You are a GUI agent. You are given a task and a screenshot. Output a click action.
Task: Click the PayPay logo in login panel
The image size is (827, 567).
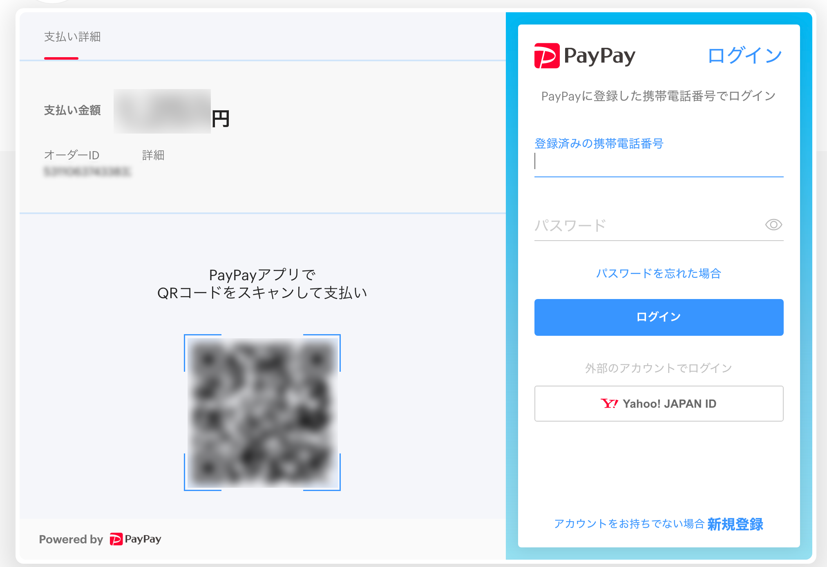pos(585,56)
